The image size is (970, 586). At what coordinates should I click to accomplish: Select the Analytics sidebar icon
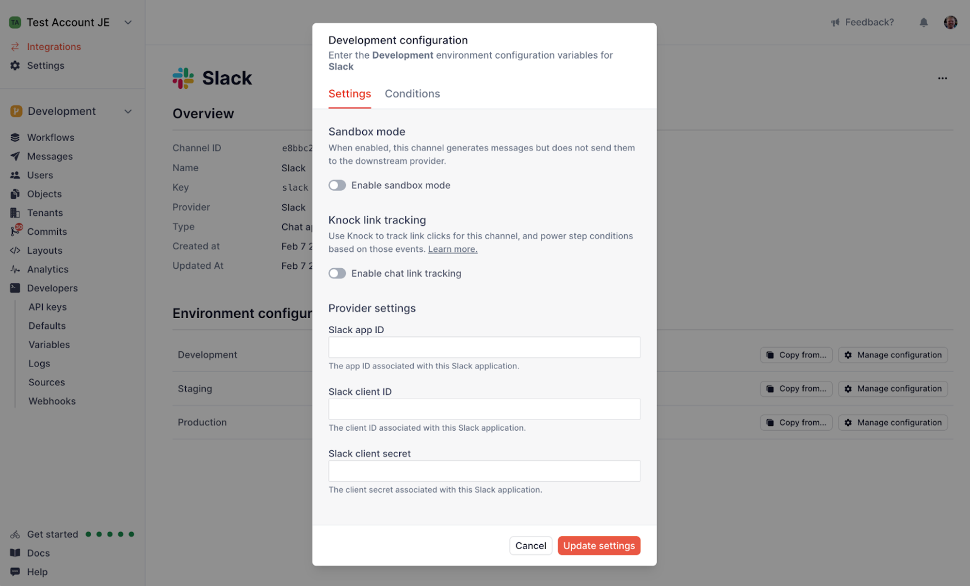click(x=15, y=269)
